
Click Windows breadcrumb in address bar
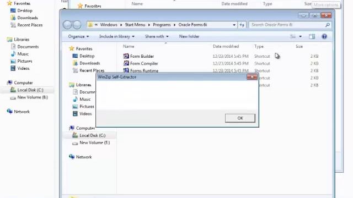(109, 25)
